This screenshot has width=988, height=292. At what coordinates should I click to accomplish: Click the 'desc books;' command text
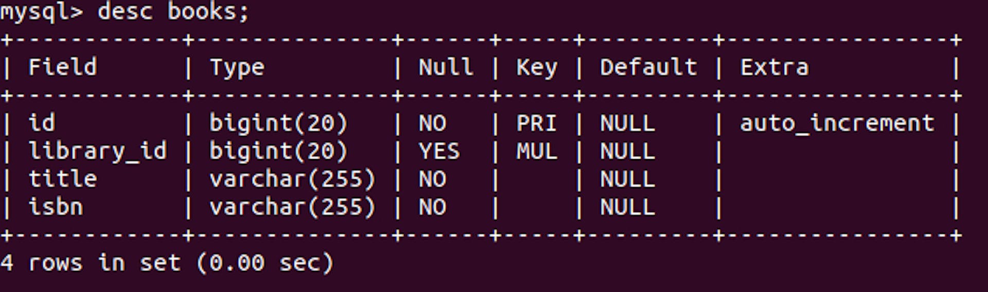pyautogui.click(x=173, y=11)
